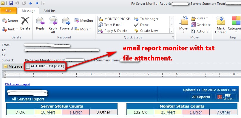Image resolution: width=241 pixels, height=118 pixels.
Task: Send message to OneNote
Action: 201,25
